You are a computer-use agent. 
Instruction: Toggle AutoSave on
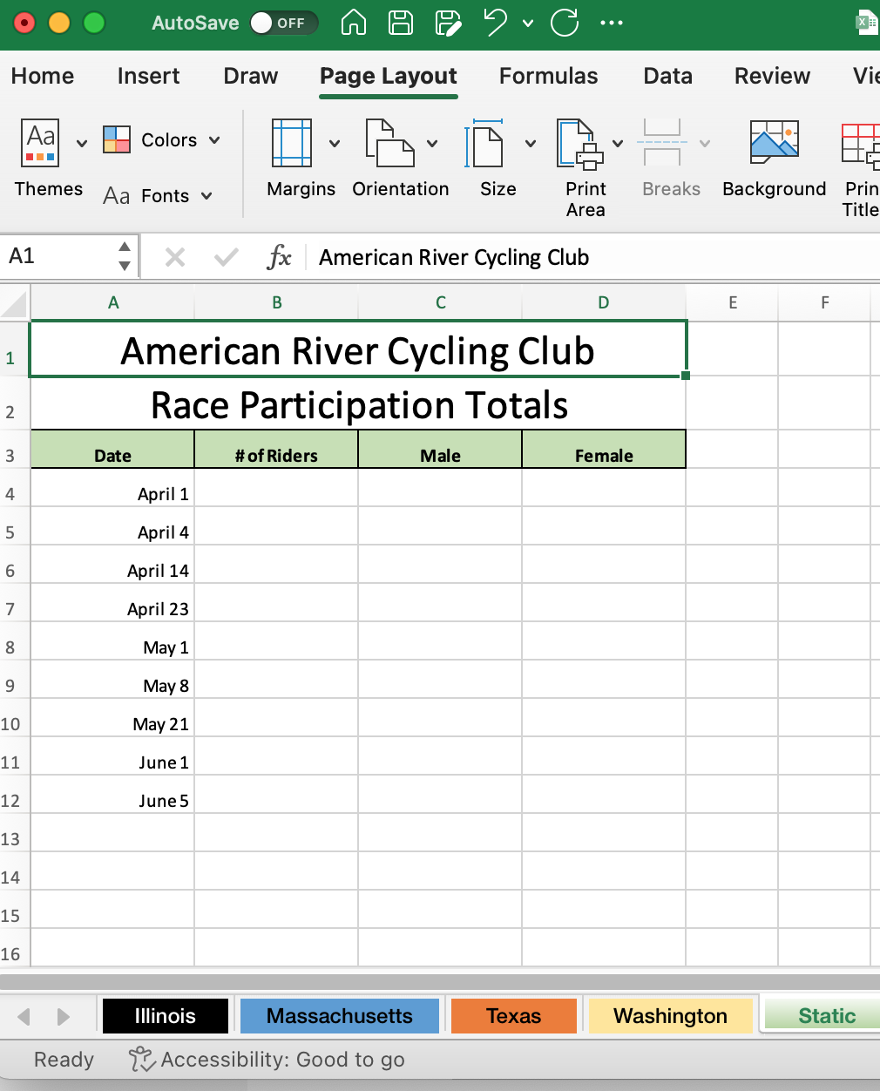[x=283, y=24]
